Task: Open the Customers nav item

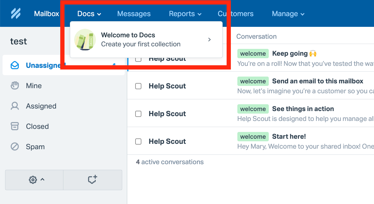Action: [236, 14]
